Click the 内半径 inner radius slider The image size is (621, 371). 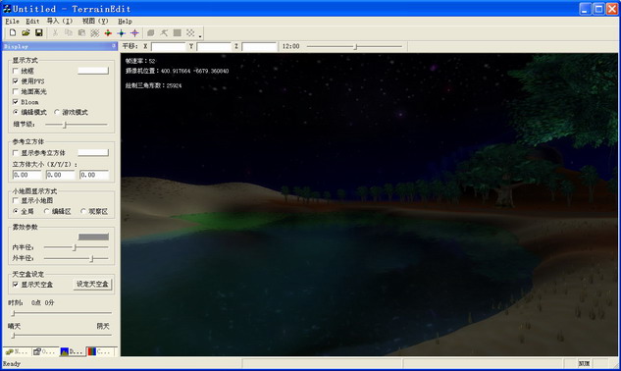pyautogui.click(x=76, y=247)
